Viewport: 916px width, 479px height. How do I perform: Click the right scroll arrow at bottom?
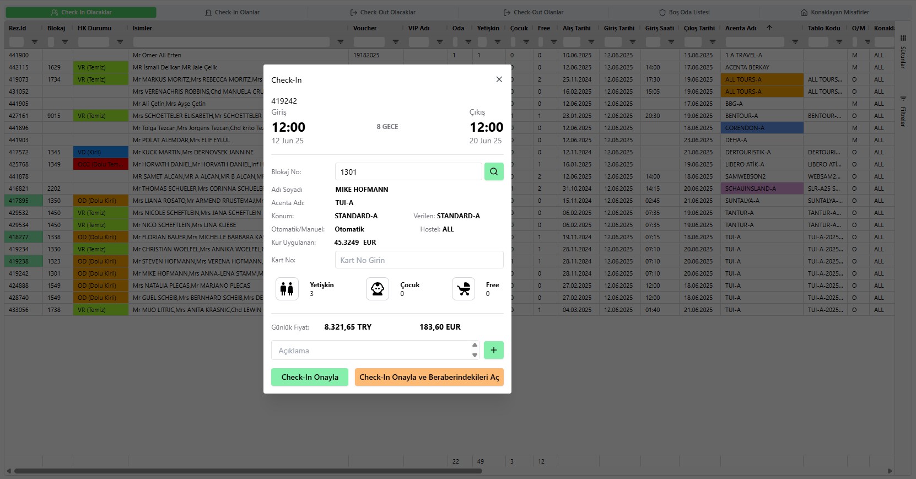tap(890, 471)
